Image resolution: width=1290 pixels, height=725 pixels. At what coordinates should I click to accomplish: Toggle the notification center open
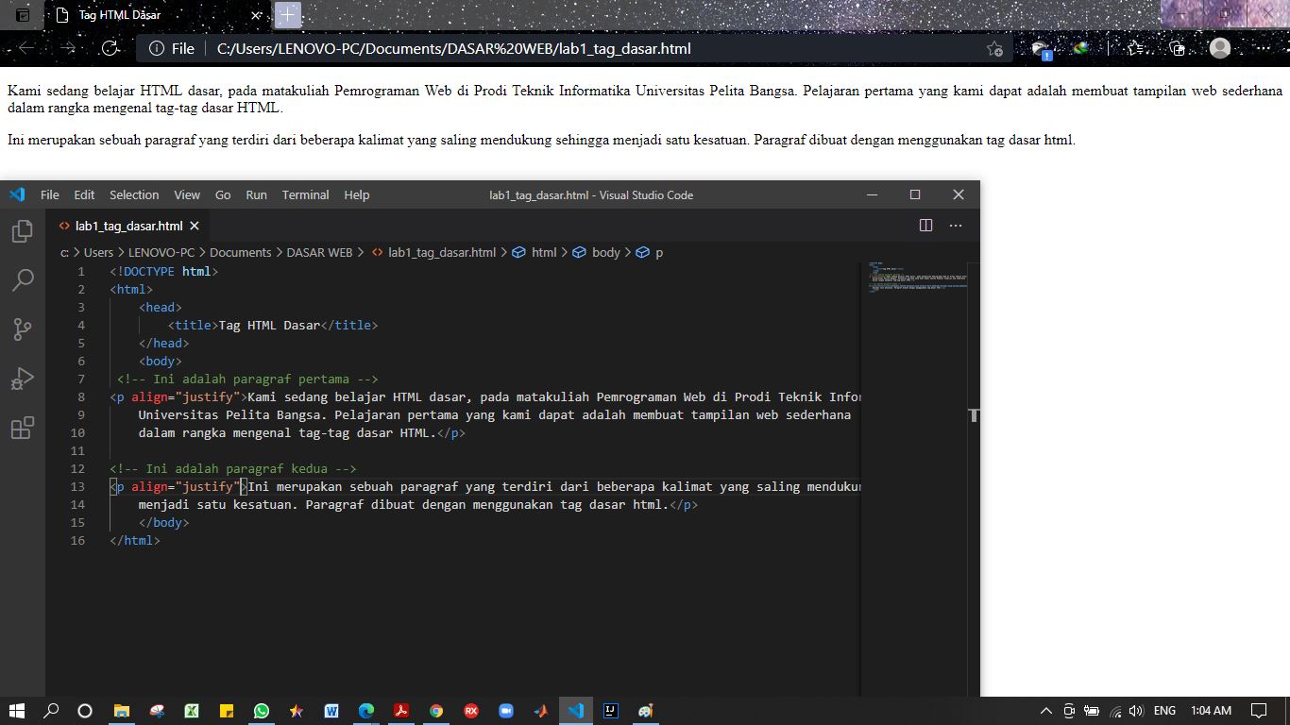coord(1257,710)
